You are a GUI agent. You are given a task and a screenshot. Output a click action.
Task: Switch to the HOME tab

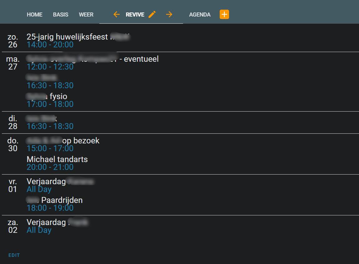click(34, 14)
